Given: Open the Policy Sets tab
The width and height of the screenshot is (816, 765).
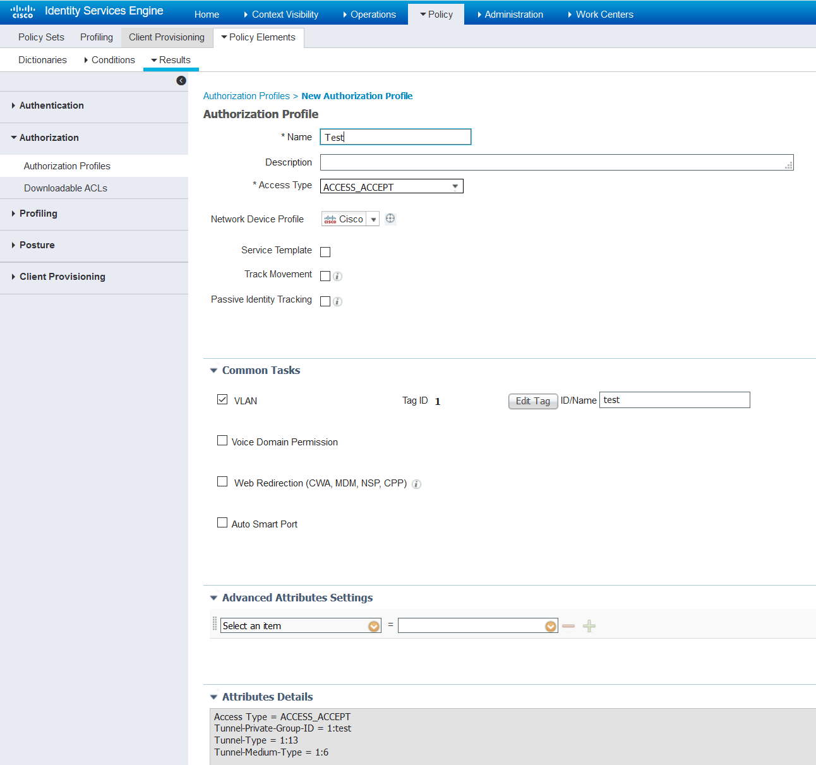Looking at the screenshot, I should (40, 37).
